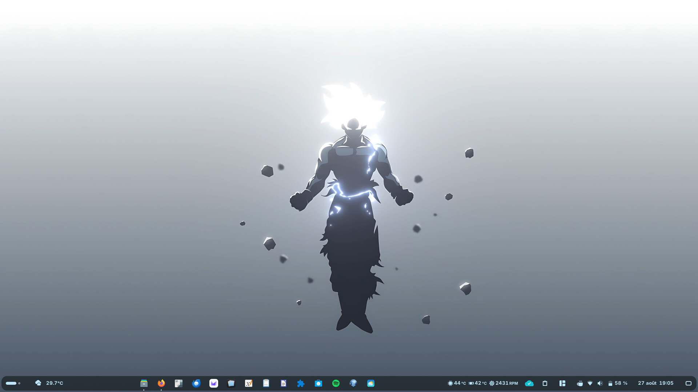Open the Weather app in the dock
This screenshot has width=698, height=392.
[x=371, y=383]
